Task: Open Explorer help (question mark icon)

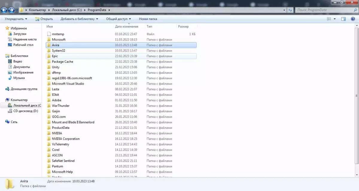Action: 353,19
